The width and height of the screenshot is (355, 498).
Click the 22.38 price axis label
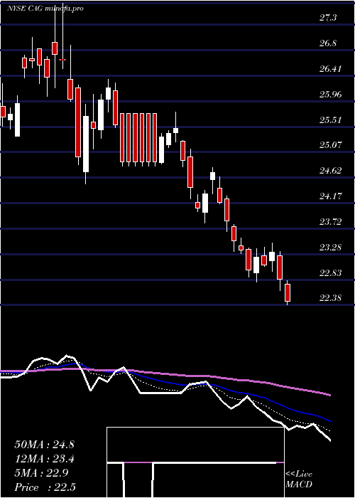pyautogui.click(x=330, y=298)
